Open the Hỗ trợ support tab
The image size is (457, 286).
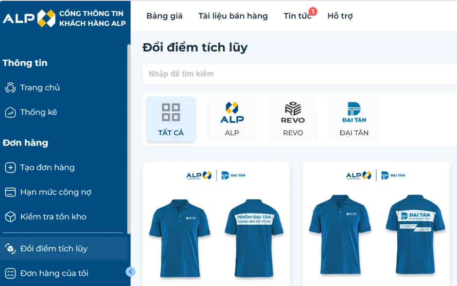click(x=340, y=16)
